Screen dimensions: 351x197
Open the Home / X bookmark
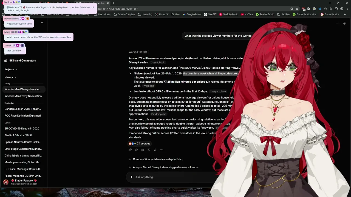pyautogui.click(x=162, y=14)
